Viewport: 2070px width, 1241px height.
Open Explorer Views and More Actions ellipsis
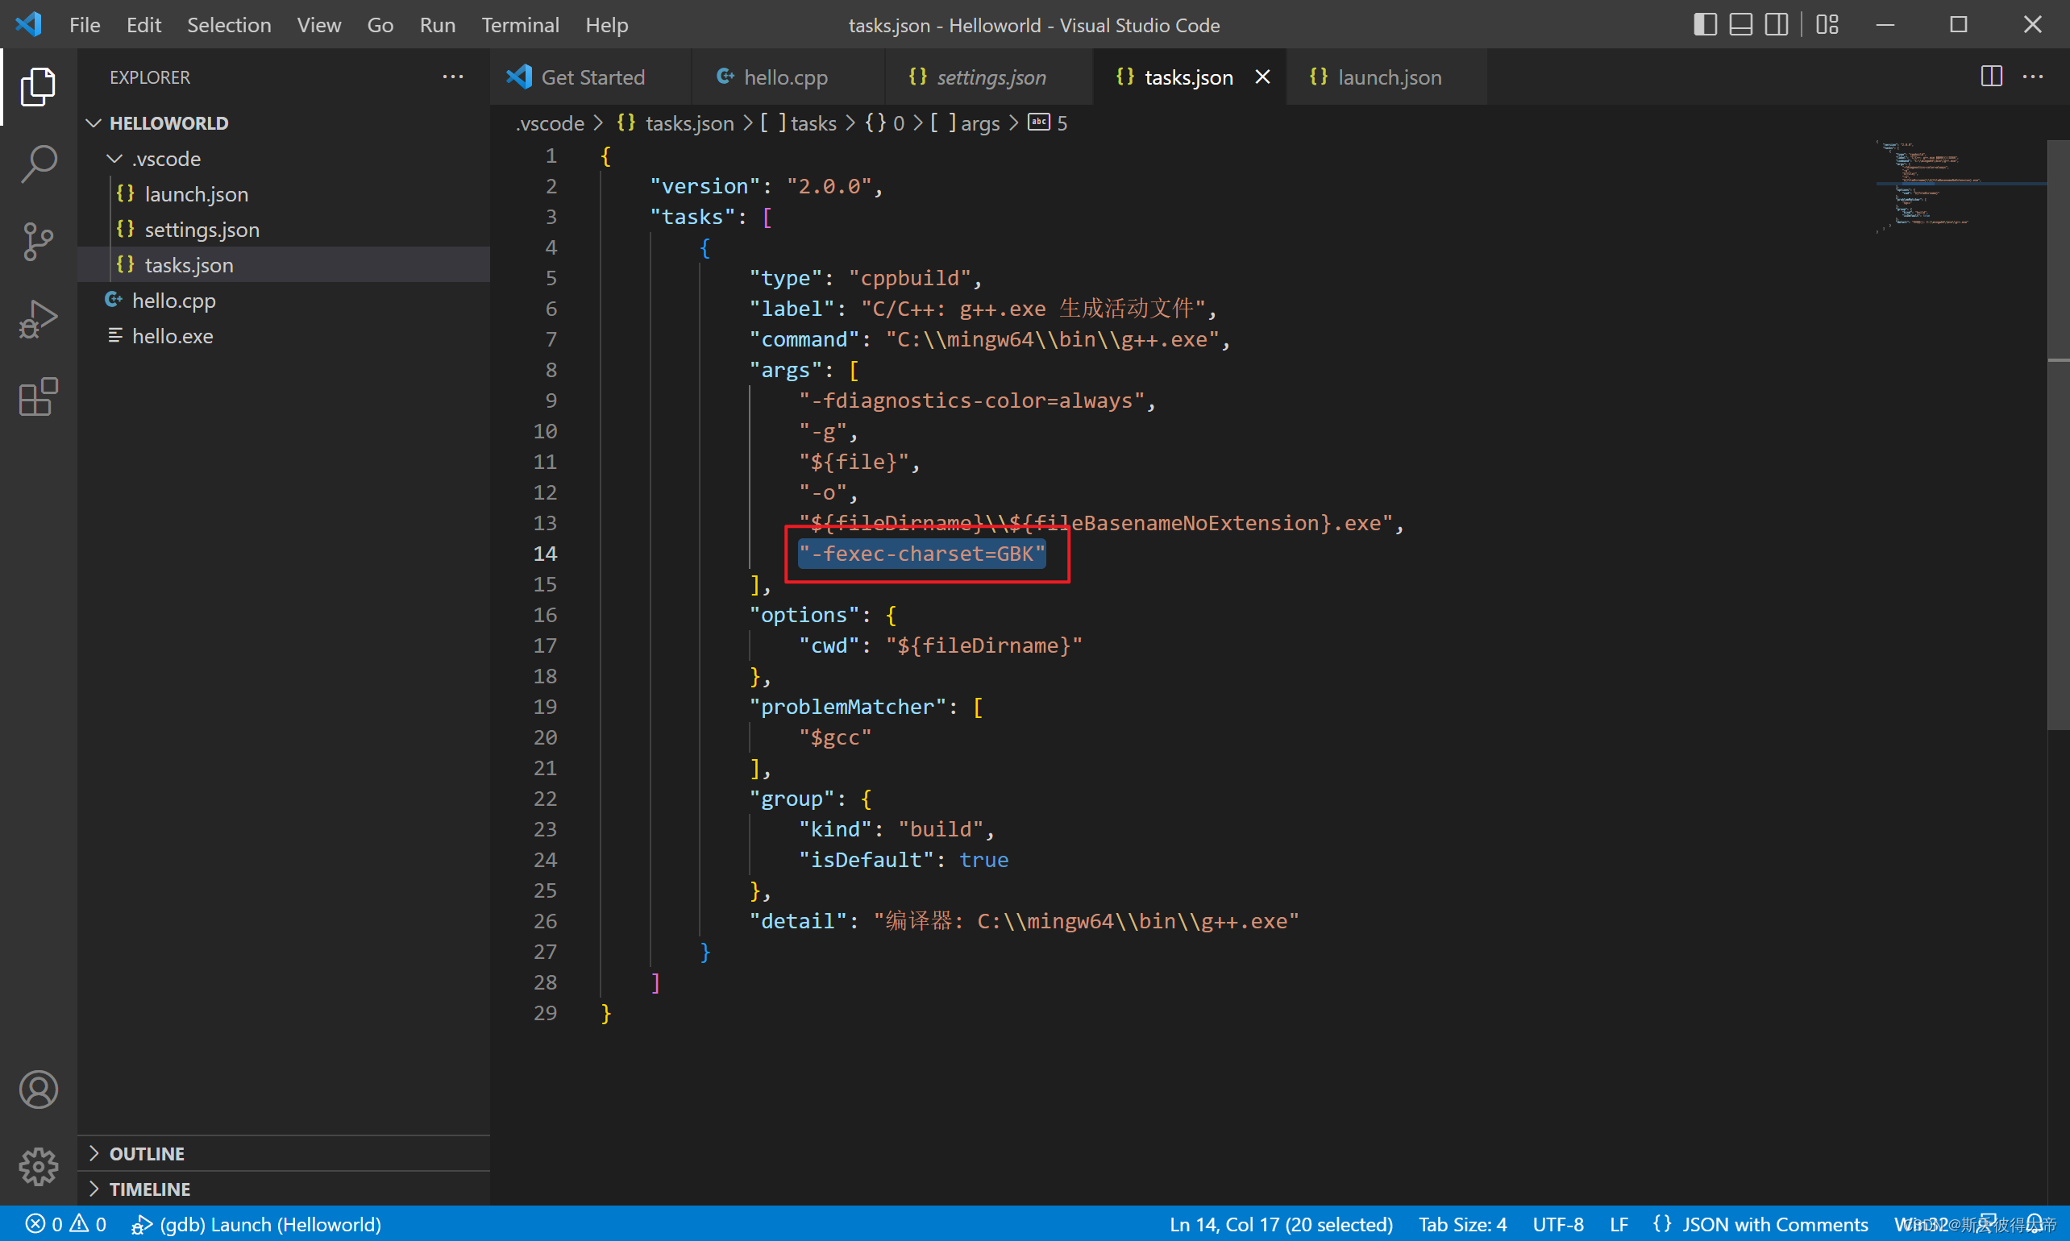pyautogui.click(x=452, y=77)
